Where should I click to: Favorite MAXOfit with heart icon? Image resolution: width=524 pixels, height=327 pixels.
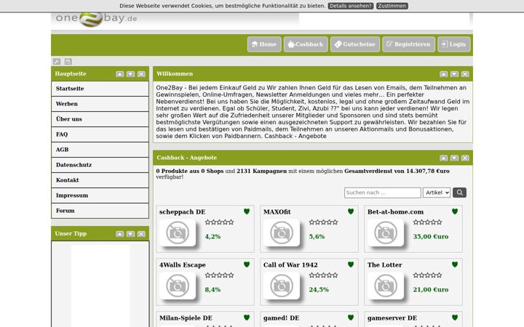coord(351,211)
